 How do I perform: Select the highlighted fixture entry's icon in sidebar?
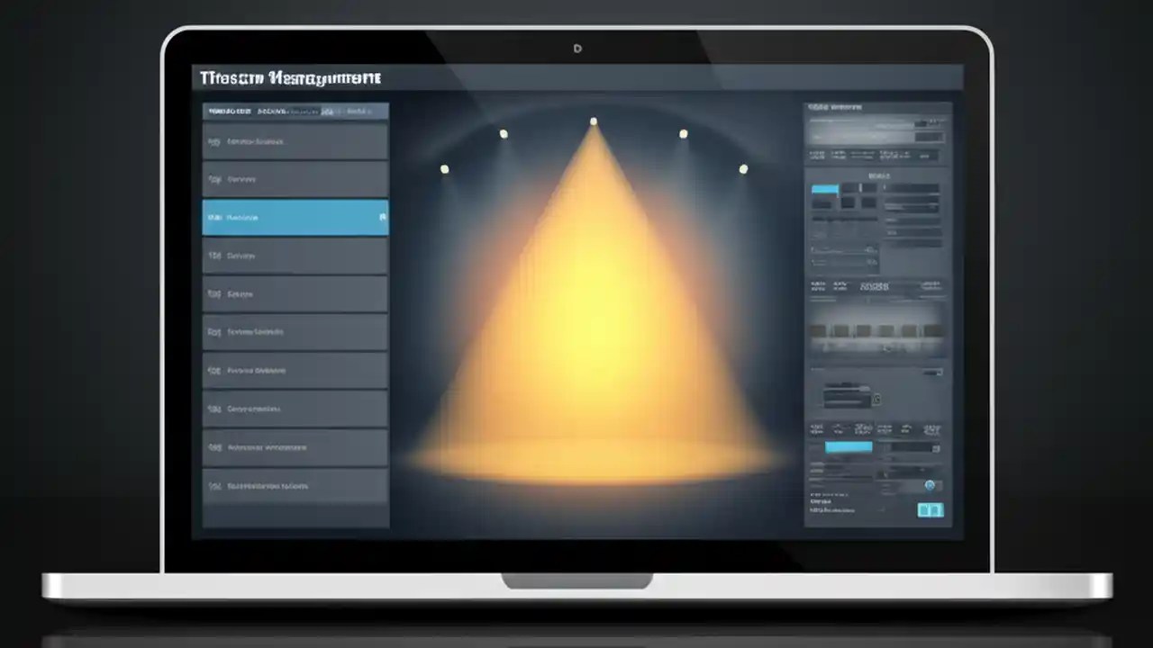pos(213,217)
